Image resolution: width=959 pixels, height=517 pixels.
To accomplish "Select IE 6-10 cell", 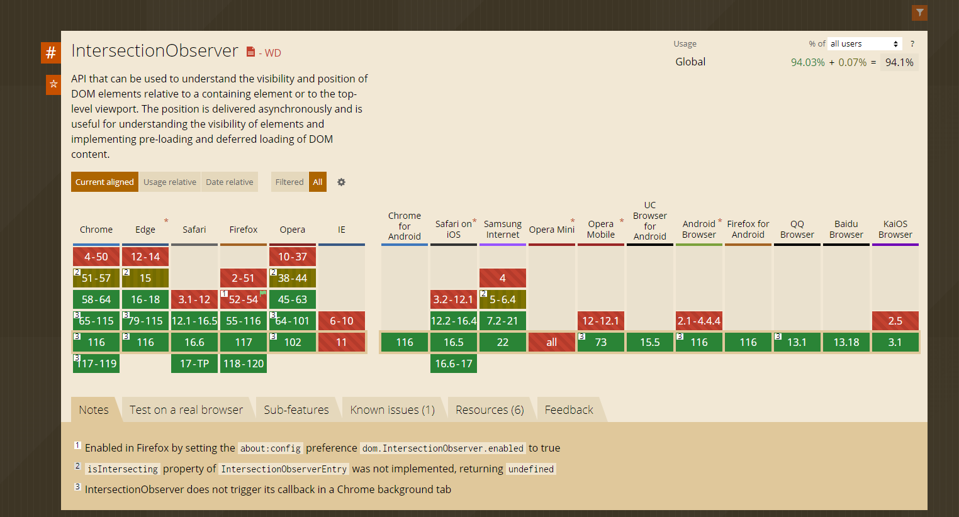I will coord(342,321).
